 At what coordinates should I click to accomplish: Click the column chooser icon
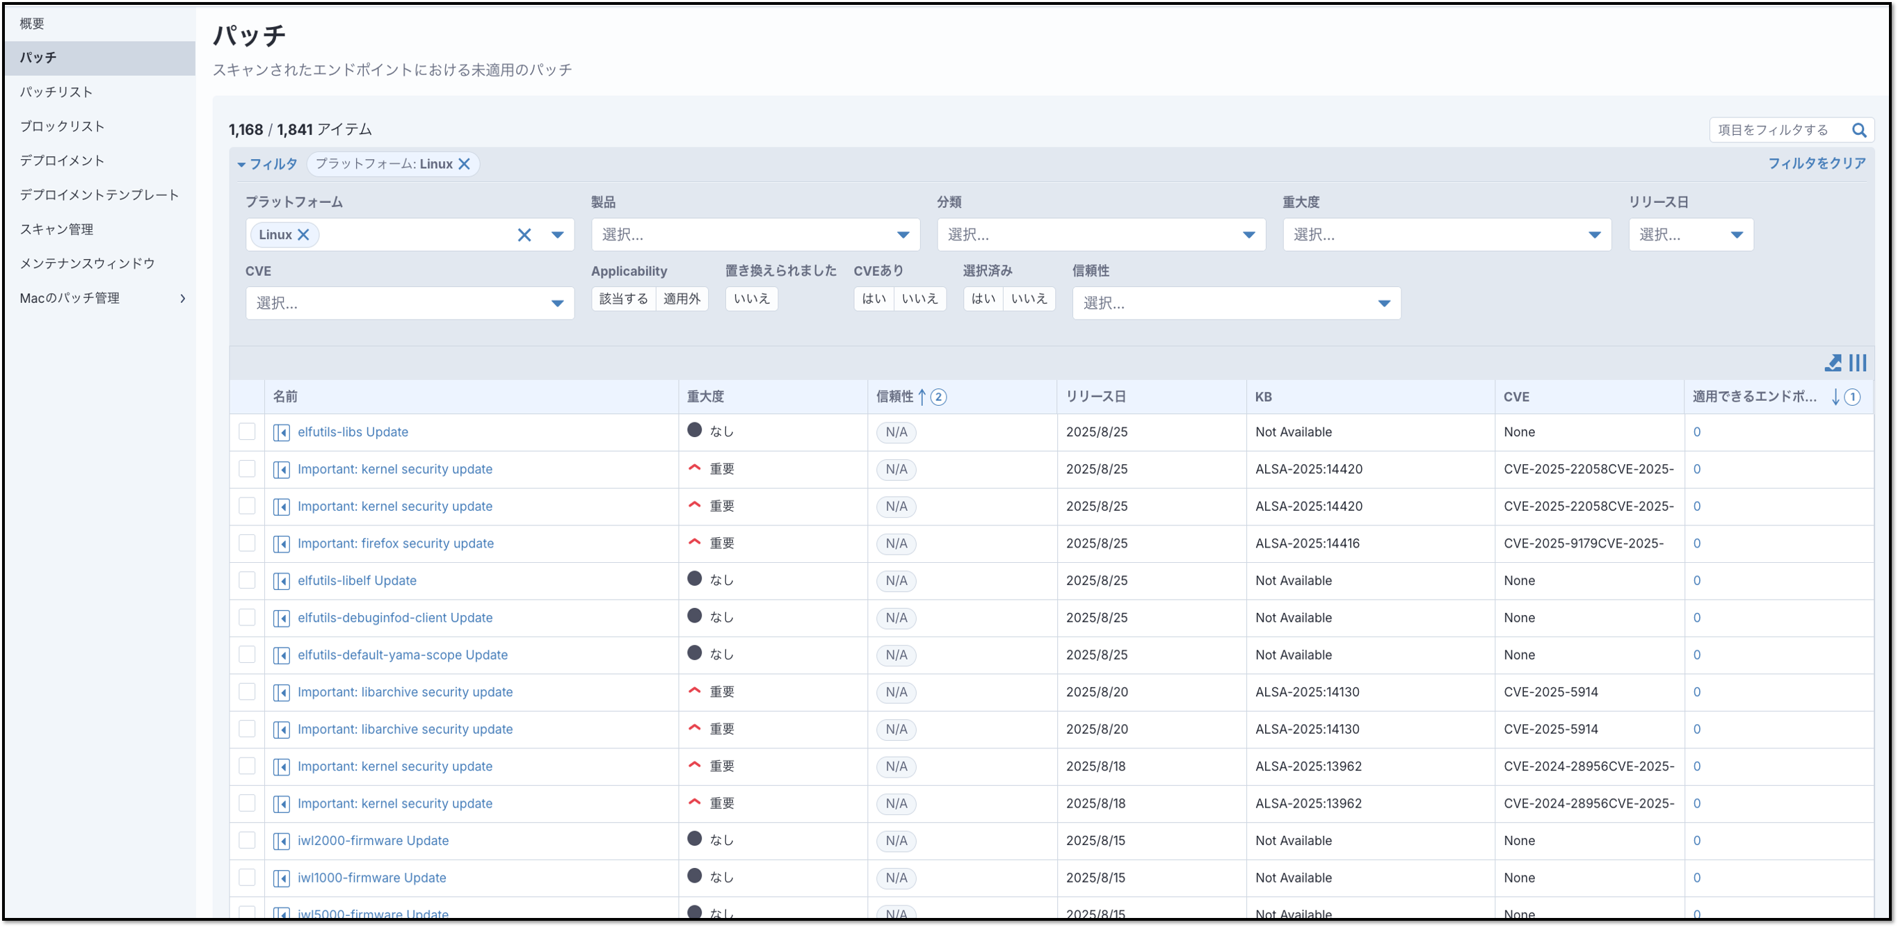coord(1858,363)
